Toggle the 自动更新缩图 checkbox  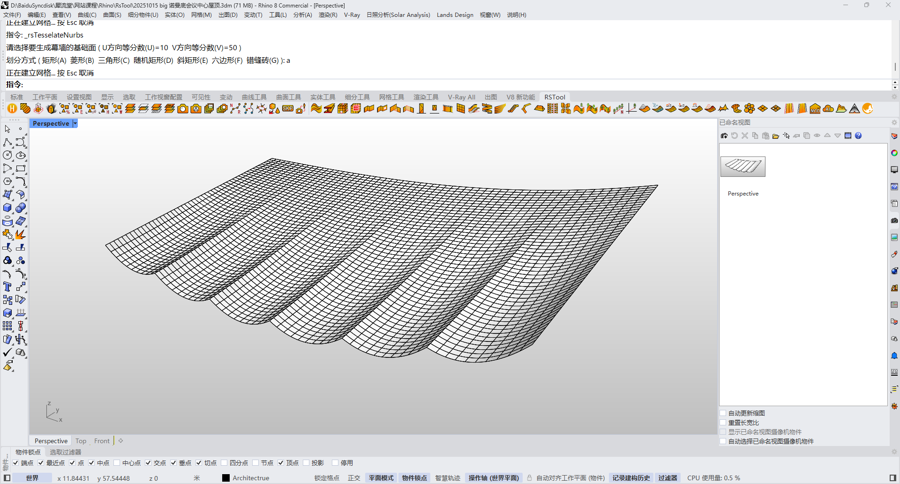point(723,413)
